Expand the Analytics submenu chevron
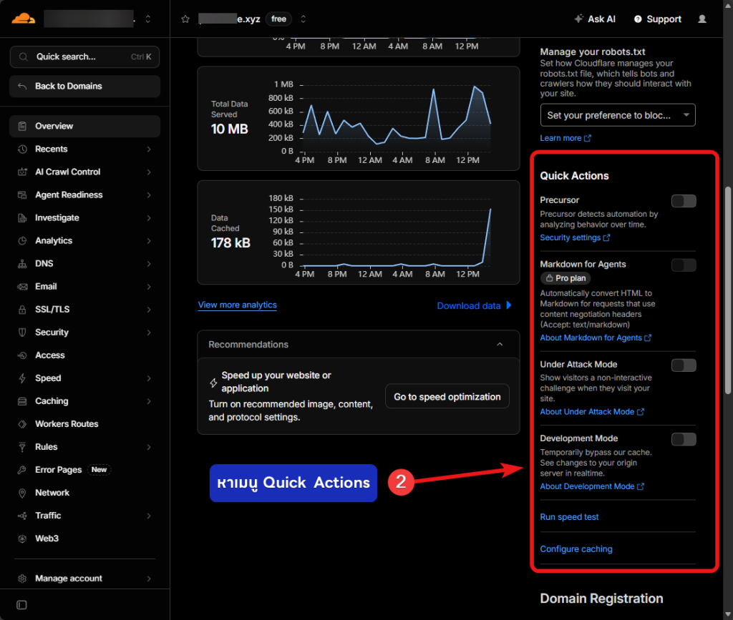The width and height of the screenshot is (733, 620). (149, 240)
